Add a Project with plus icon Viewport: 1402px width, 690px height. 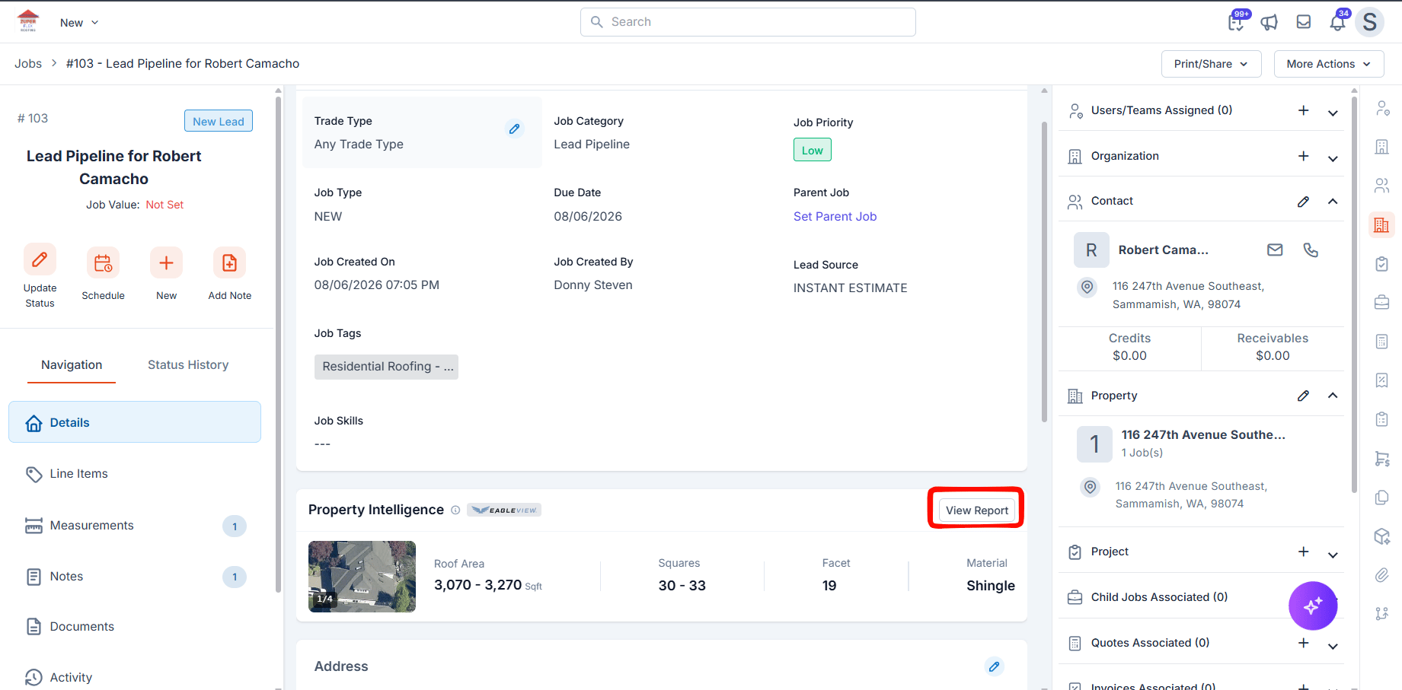[x=1304, y=552]
